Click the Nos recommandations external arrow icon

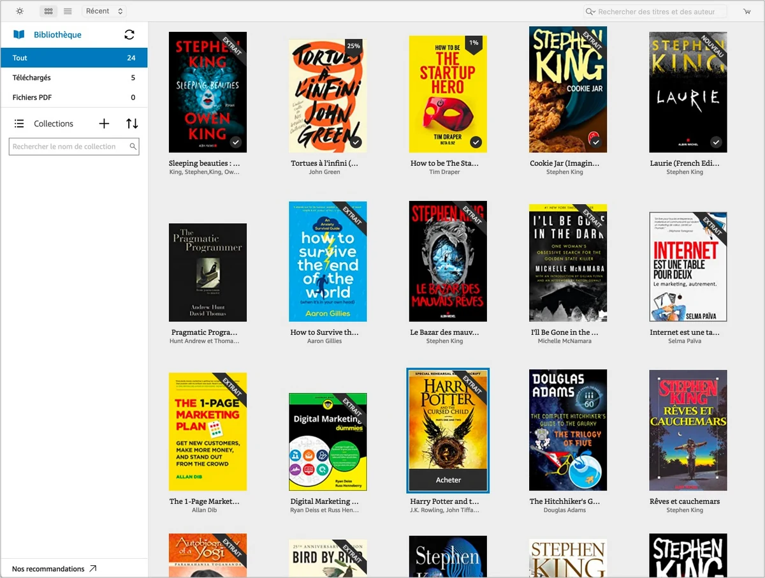coord(93,568)
